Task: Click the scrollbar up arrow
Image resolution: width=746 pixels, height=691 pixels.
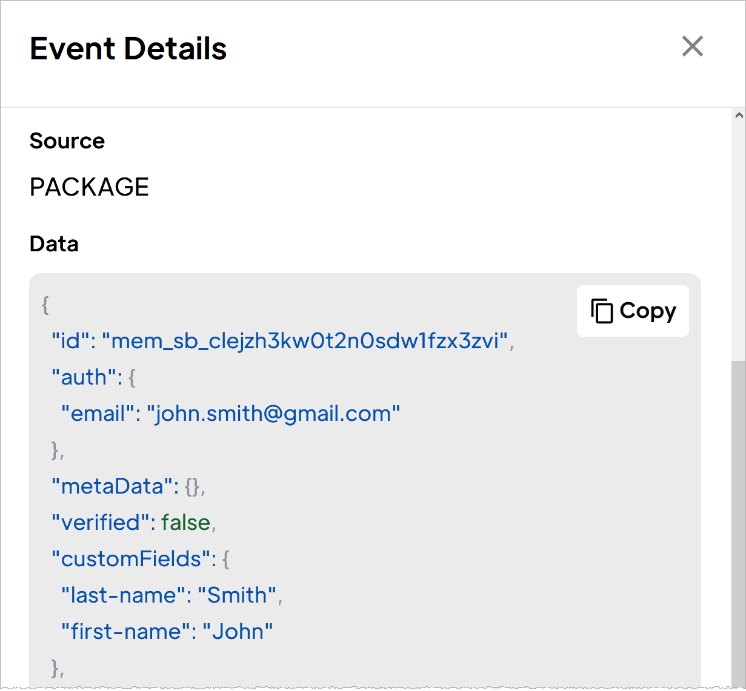Action: (739, 115)
